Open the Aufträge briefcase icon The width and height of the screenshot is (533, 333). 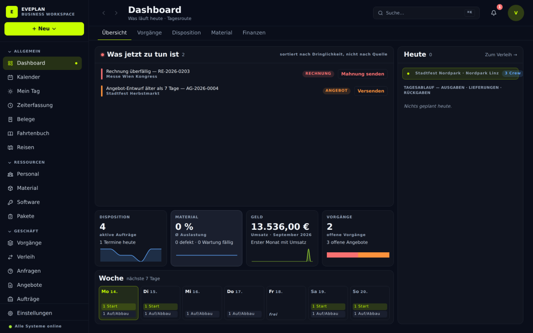tap(10, 299)
